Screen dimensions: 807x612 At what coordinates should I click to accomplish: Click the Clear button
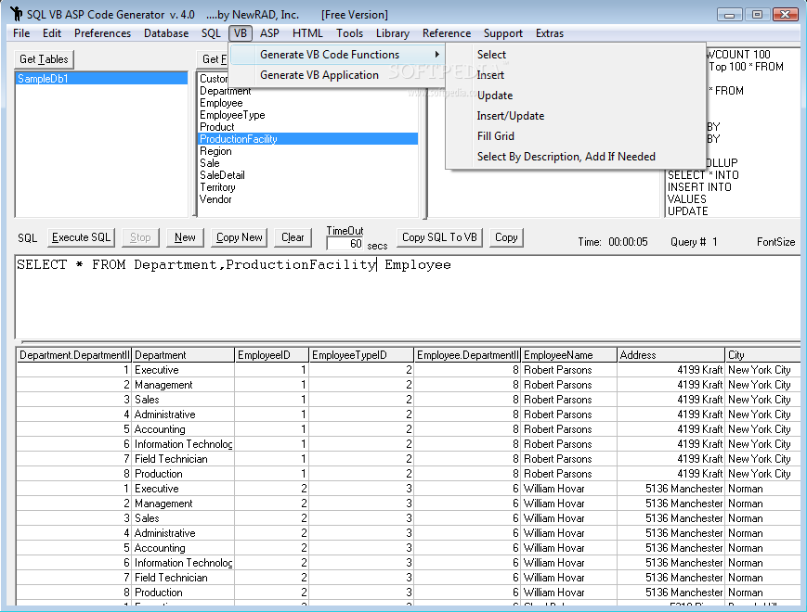293,237
